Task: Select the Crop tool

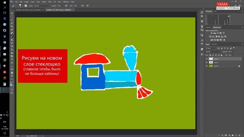Action: [12, 26]
